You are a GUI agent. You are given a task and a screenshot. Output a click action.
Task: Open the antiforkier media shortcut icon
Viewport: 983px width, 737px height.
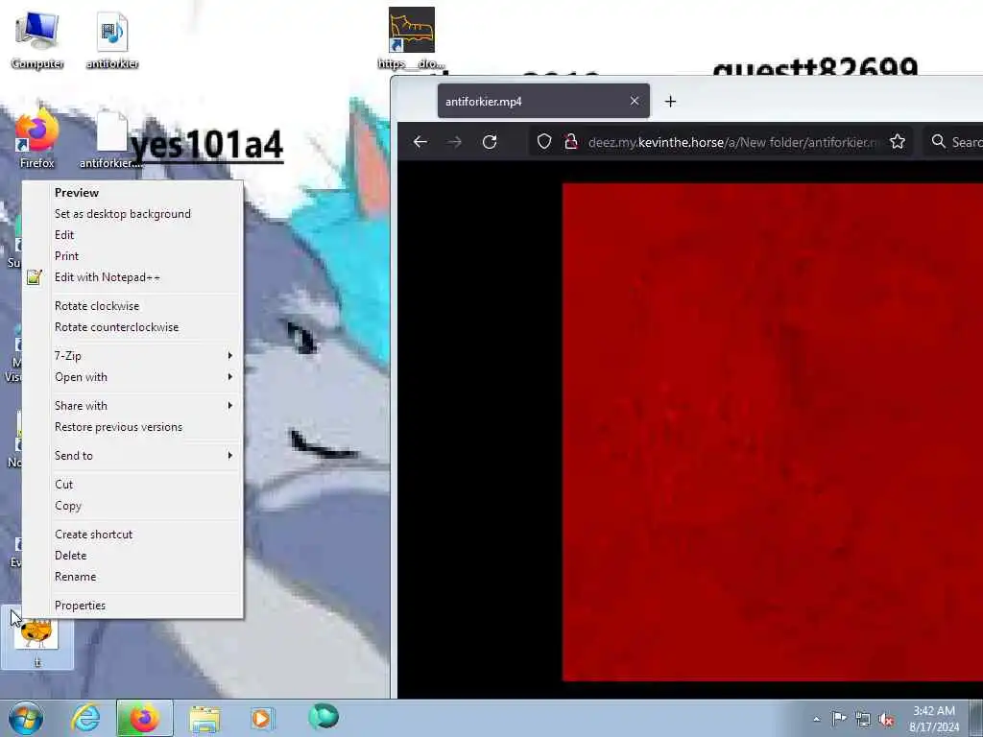pos(112,40)
